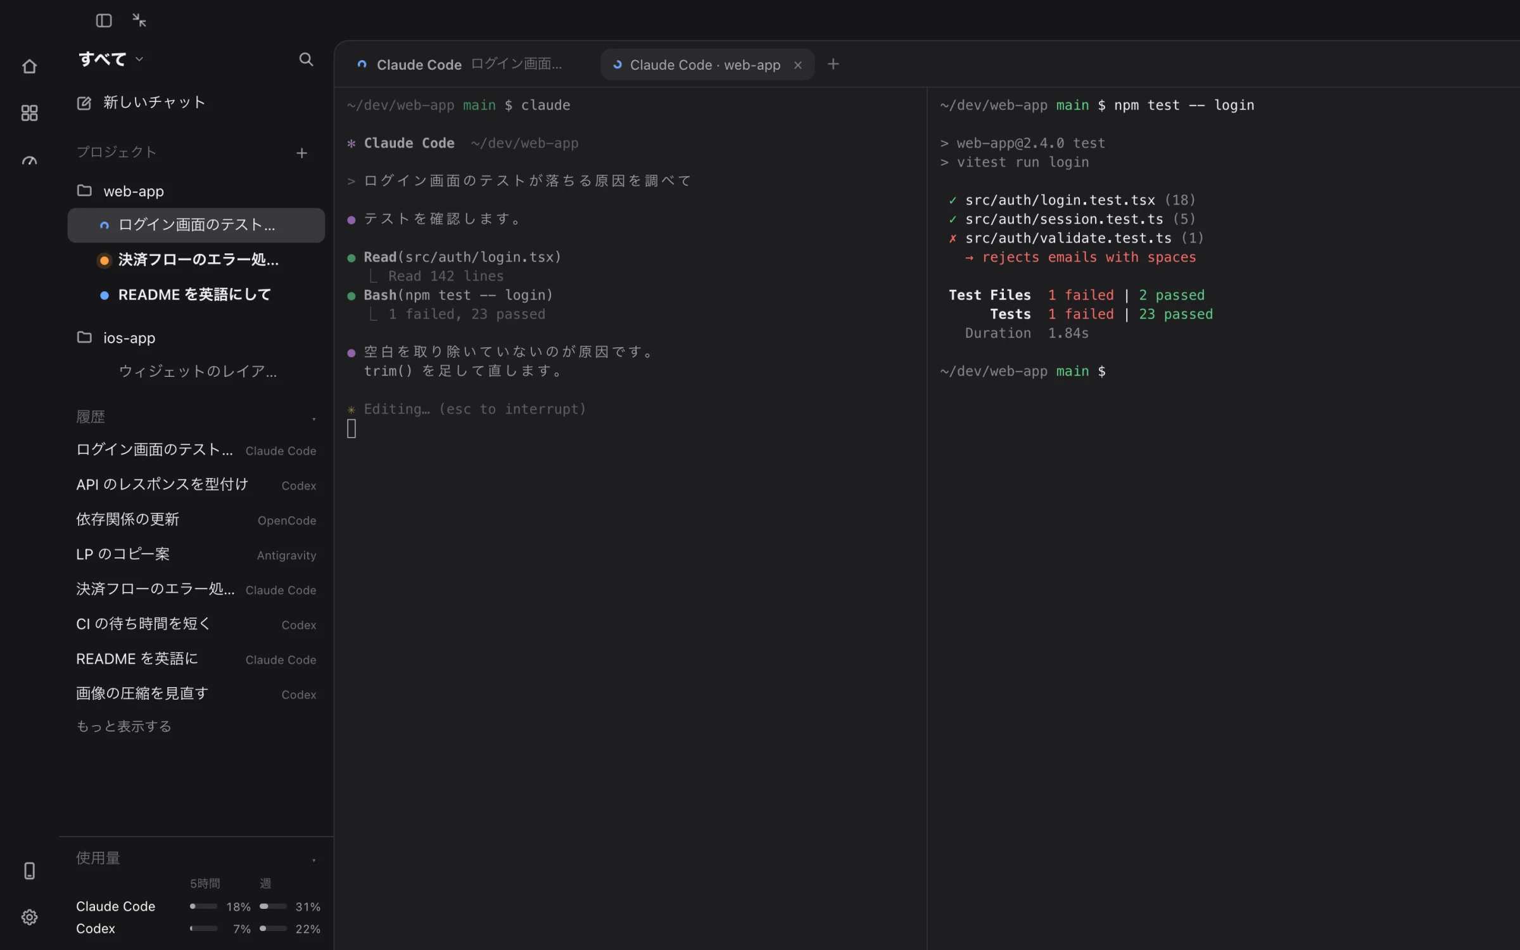Screen dimensions: 1520x950
Task: Collapse the 使用量 section arrow
Action: pyautogui.click(x=313, y=860)
